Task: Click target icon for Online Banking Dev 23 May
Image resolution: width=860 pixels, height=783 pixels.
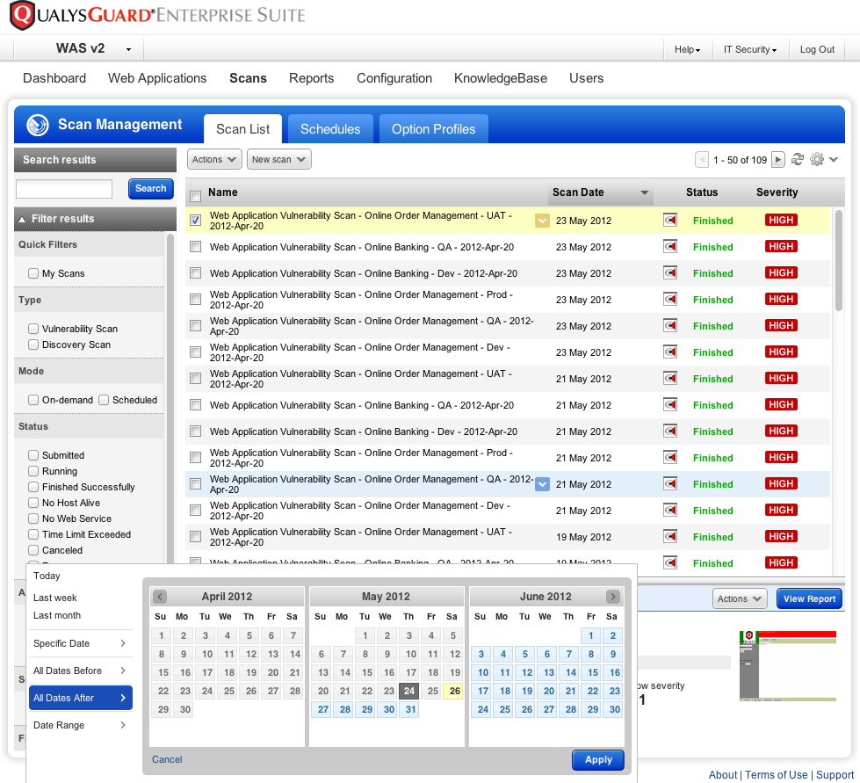Action: pos(669,272)
